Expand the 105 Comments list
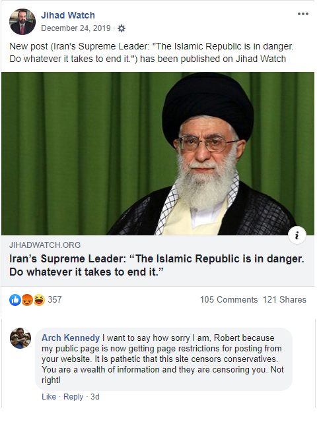The height and width of the screenshot is (445, 317). 229,300
